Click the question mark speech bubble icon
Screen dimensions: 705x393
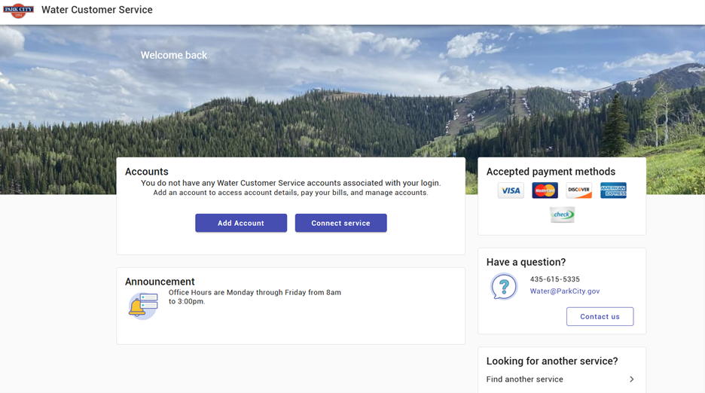tap(504, 286)
